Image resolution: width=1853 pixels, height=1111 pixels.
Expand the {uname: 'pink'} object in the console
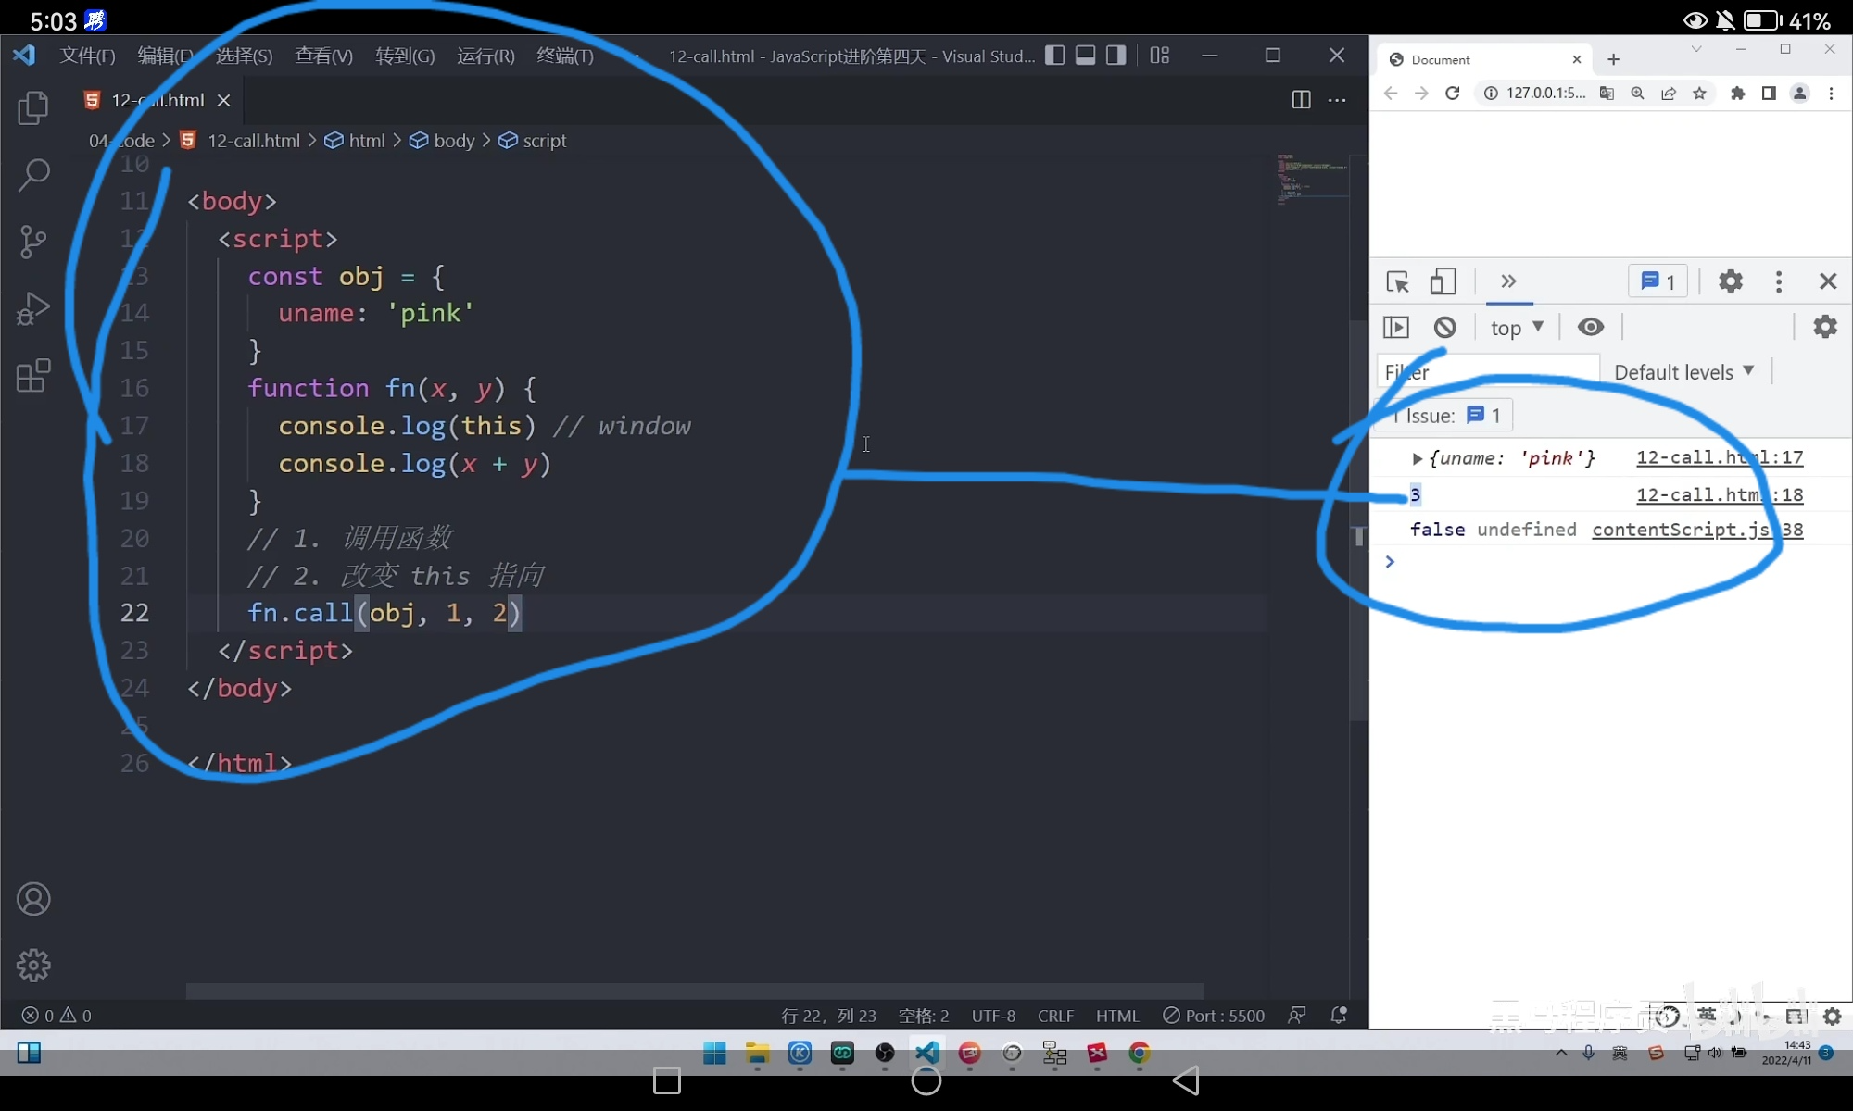[1417, 458]
